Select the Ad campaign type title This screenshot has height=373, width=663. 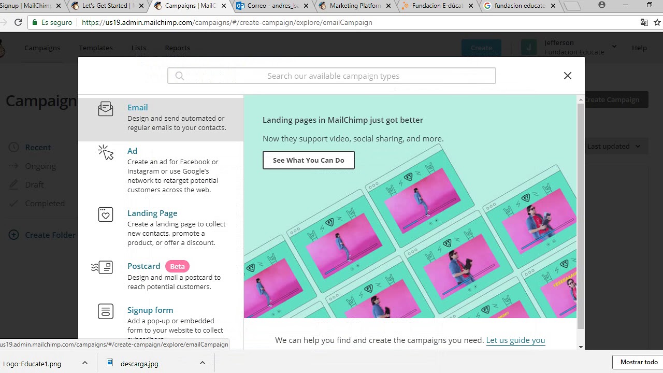132,151
